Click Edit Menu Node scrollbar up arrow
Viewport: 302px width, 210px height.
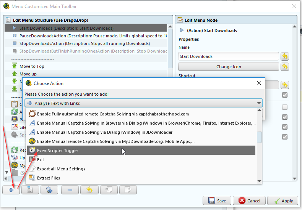(294, 27)
